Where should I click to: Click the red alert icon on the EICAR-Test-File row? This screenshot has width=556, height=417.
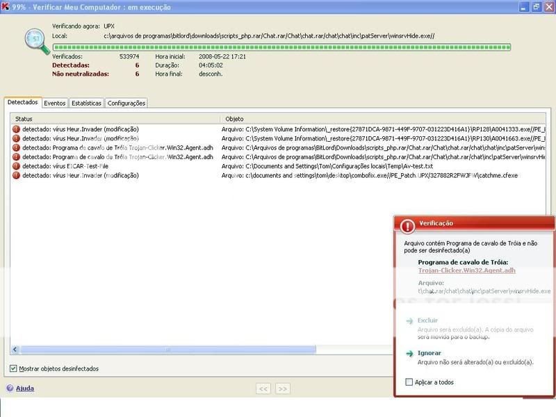click(16, 166)
